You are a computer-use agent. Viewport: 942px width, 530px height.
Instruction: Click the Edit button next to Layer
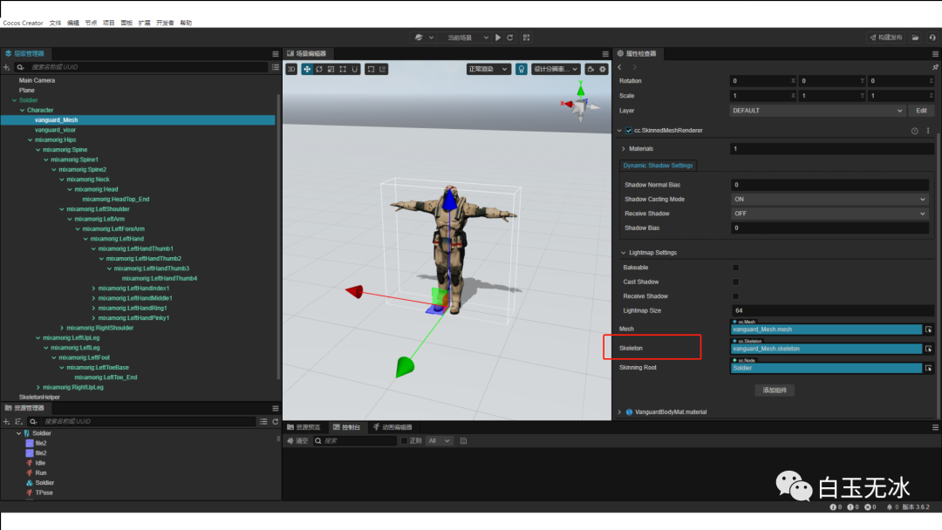(x=921, y=111)
